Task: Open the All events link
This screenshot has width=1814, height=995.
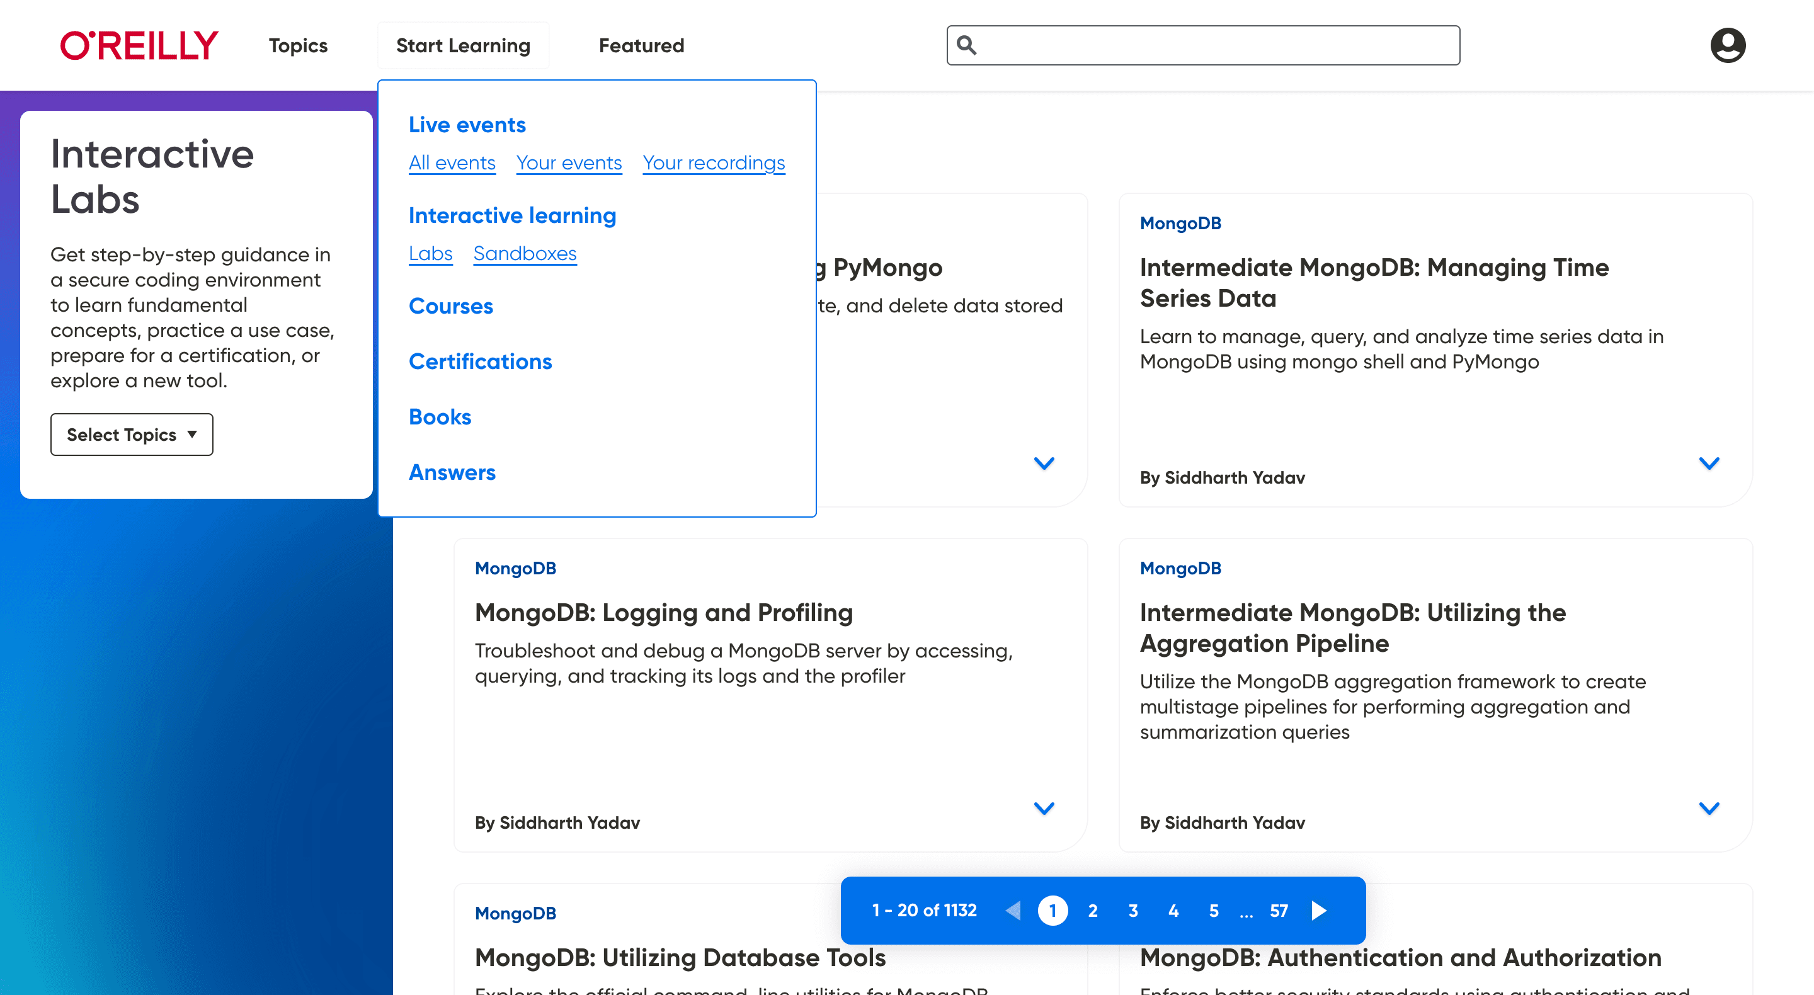Action: [x=452, y=162]
